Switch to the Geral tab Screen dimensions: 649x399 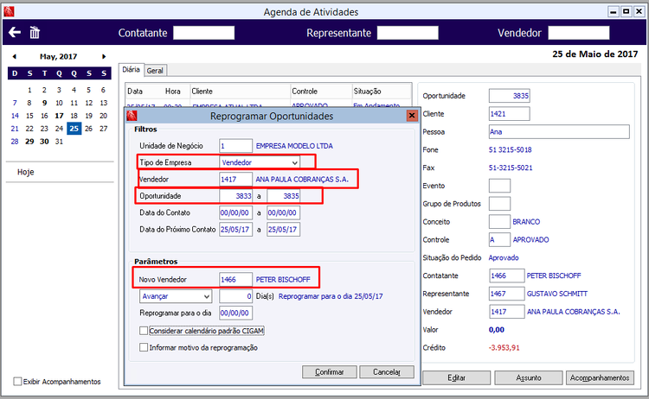point(155,71)
